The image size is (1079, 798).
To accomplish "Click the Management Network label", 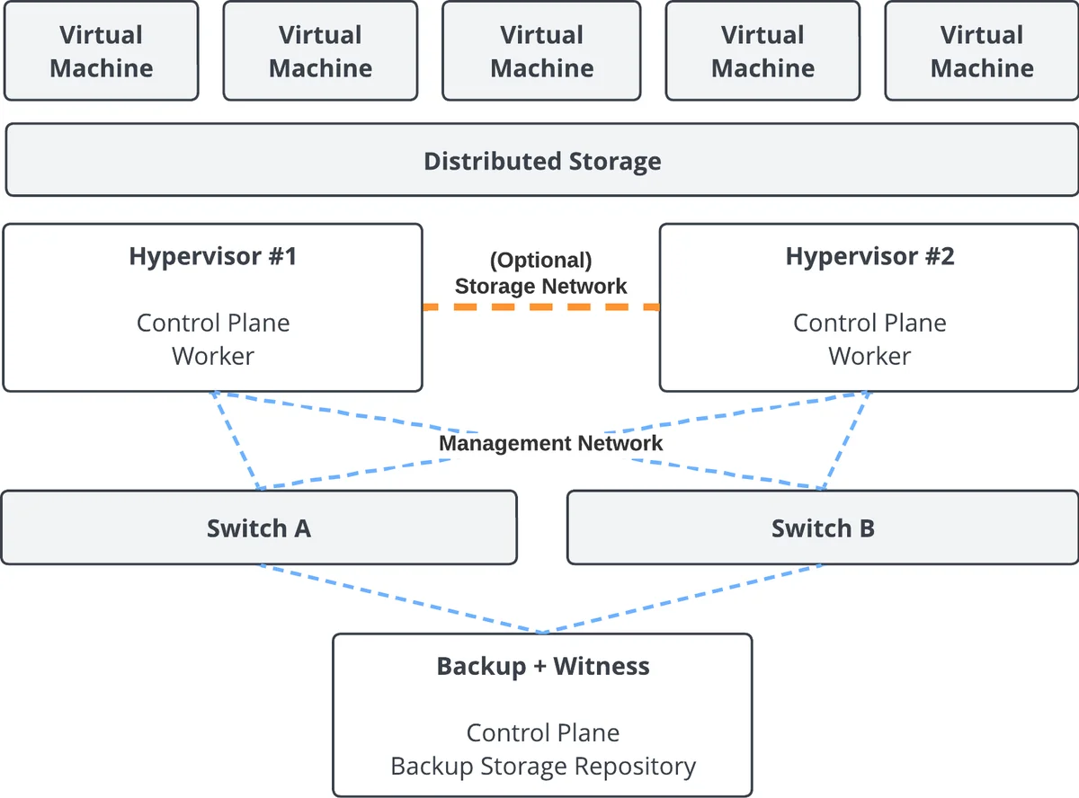I will (550, 443).
